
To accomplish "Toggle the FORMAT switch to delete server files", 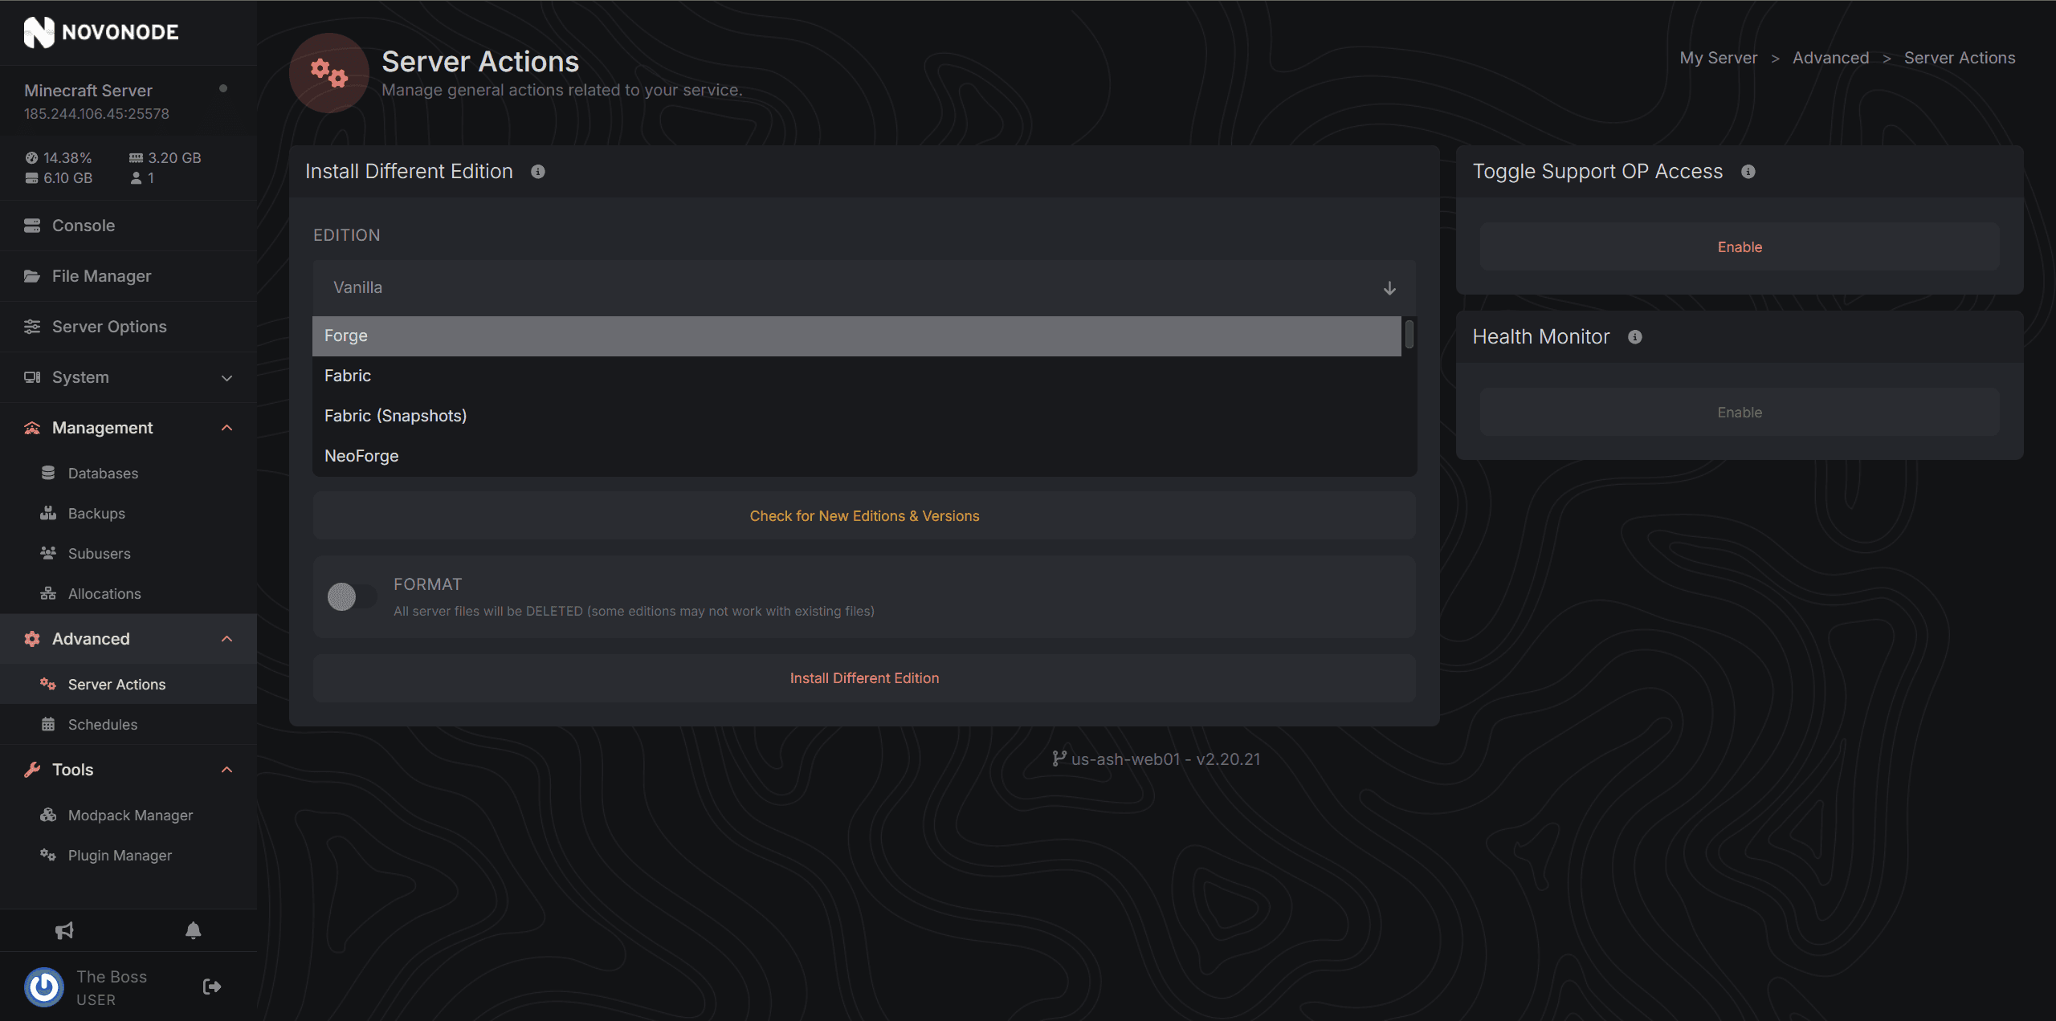I will click(x=351, y=596).
